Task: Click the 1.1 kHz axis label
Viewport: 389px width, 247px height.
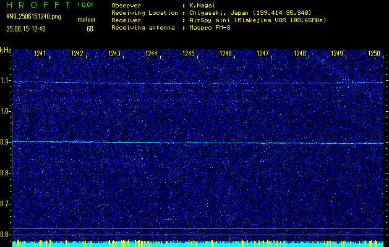Action: point(5,80)
